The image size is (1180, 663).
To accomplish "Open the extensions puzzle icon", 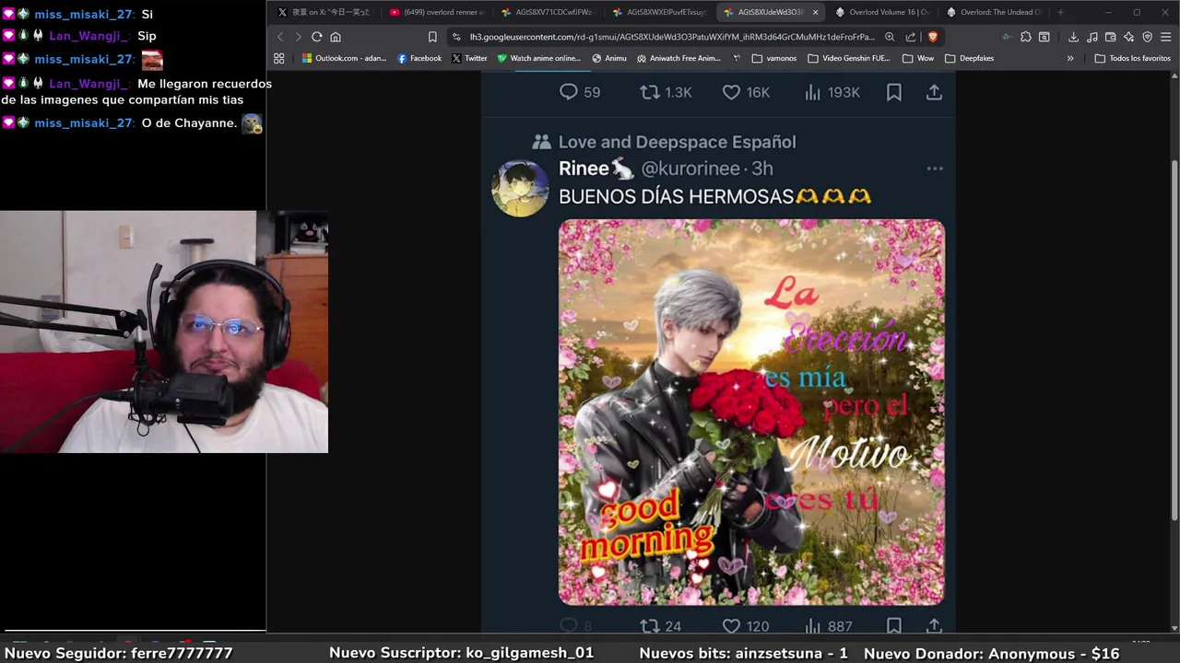I will click(1025, 37).
